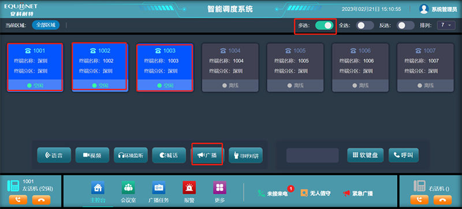Click the 系统管理员 user avatar icon
Screen dimensions: 462x209
(x=424, y=9)
